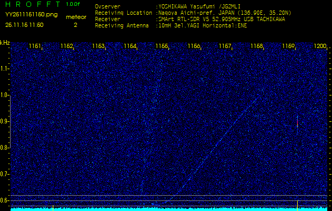Image resolution: width=332 pixels, height=211 pixels.
Task: Click the 1158 time axis marker
Action: click(x=257, y=46)
